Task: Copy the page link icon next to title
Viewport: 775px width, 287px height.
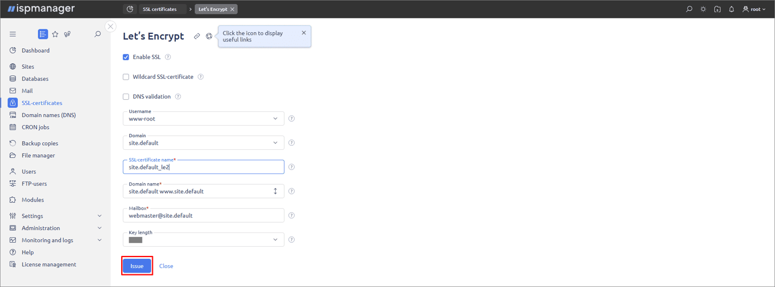Action: [x=196, y=36]
